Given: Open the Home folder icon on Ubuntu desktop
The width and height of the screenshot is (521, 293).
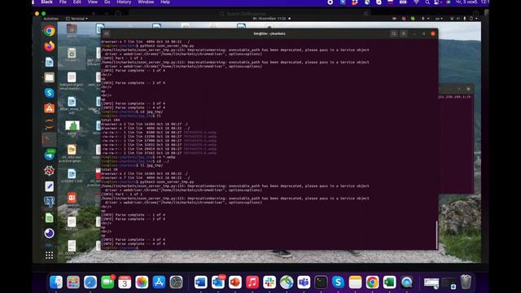Looking at the screenshot, I should (72, 29).
